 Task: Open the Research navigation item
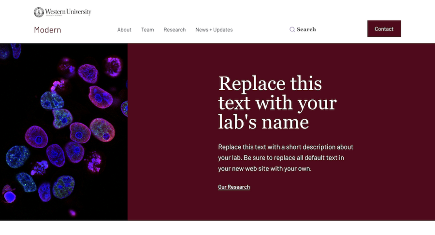pos(174,30)
